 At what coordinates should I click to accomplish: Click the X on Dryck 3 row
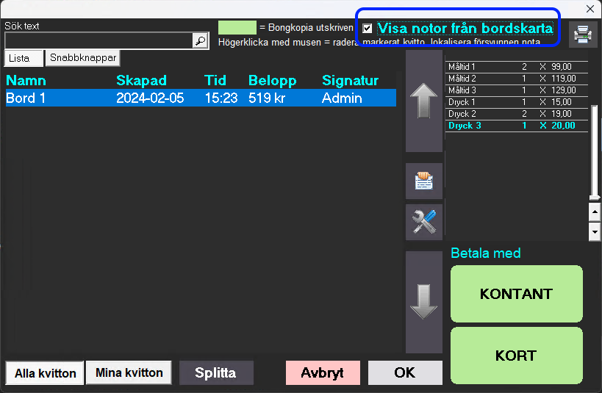pyautogui.click(x=542, y=126)
